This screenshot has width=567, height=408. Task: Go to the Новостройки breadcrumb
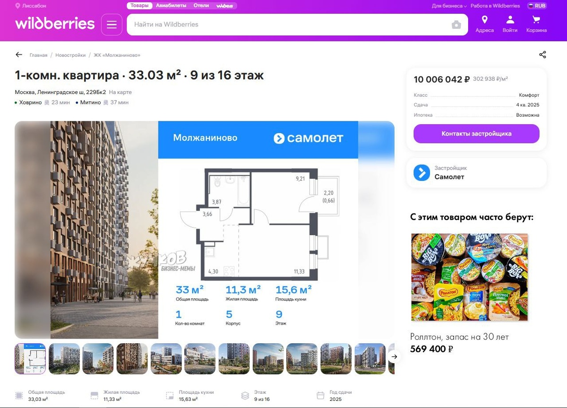(70, 55)
